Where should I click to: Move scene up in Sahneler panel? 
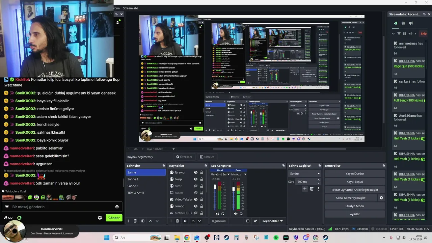pos(151,221)
